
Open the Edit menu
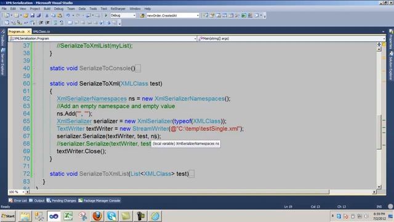13,9
